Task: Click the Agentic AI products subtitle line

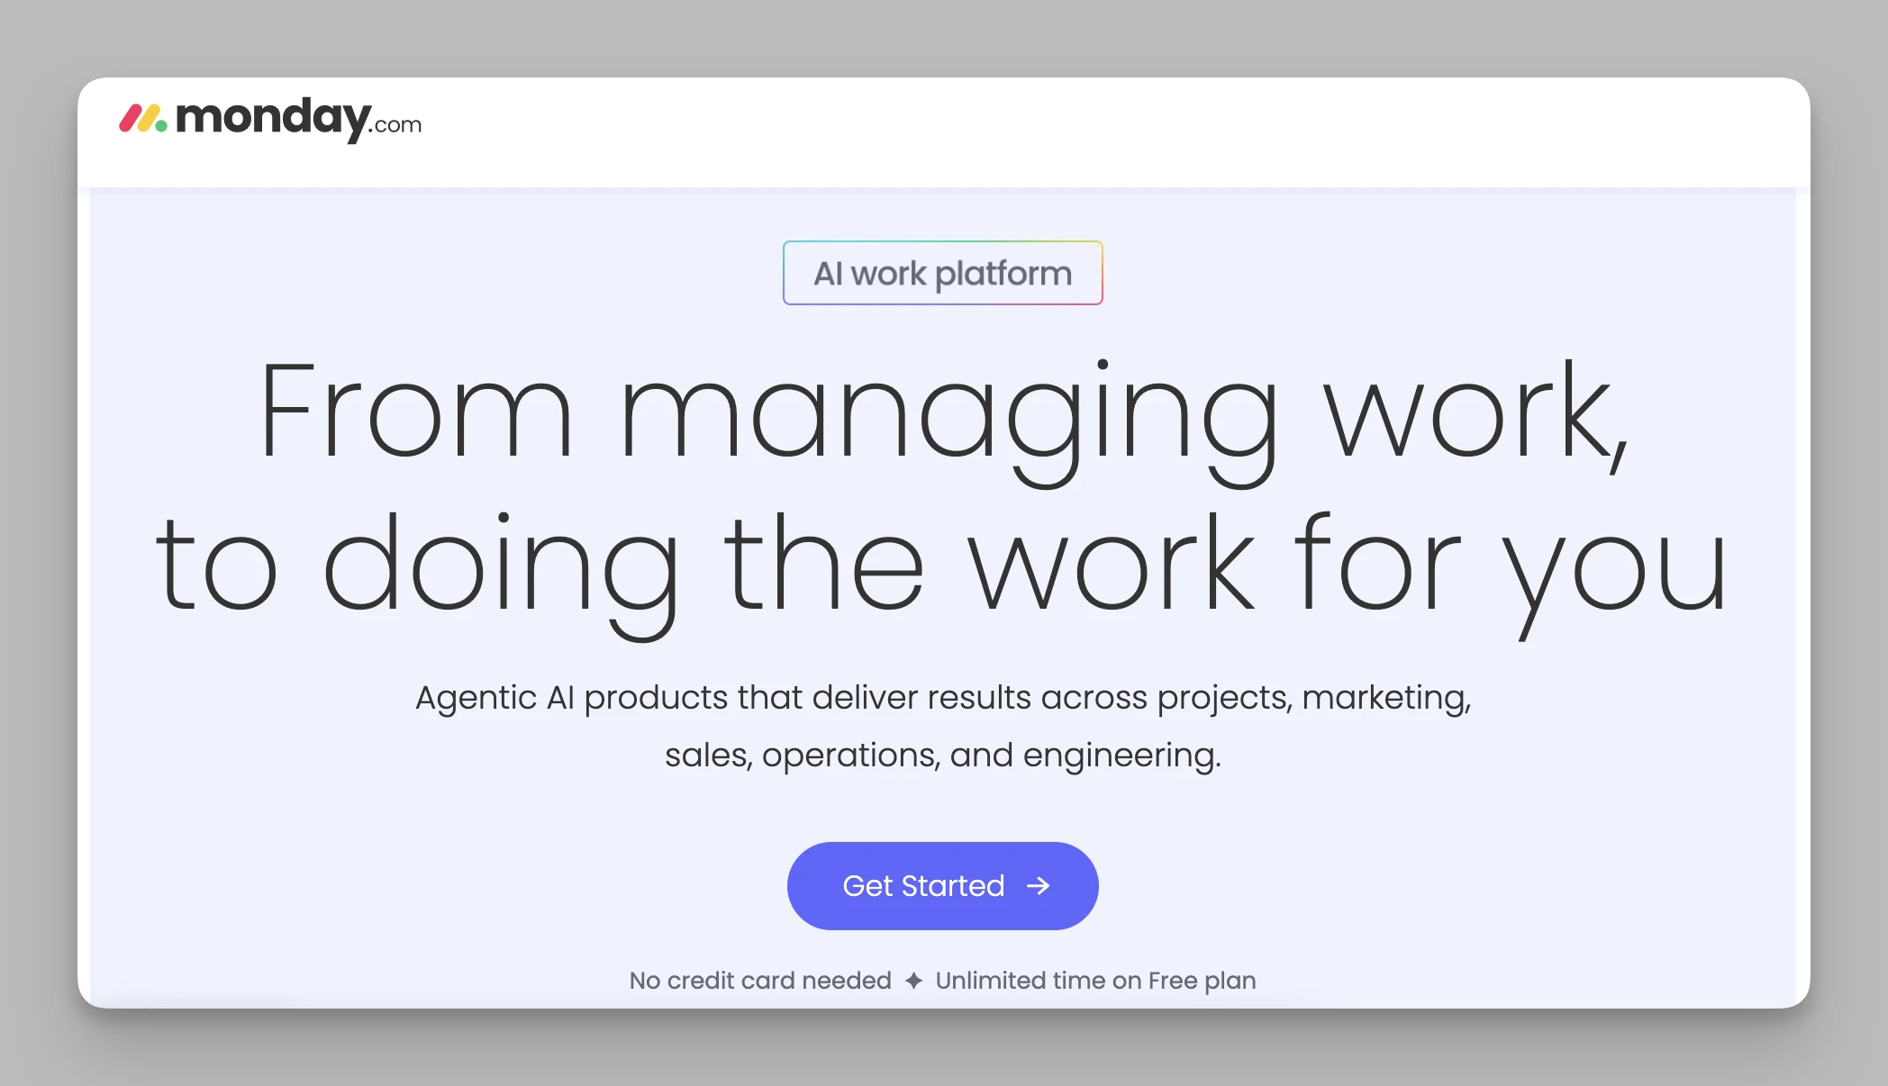Action: [x=942, y=698]
